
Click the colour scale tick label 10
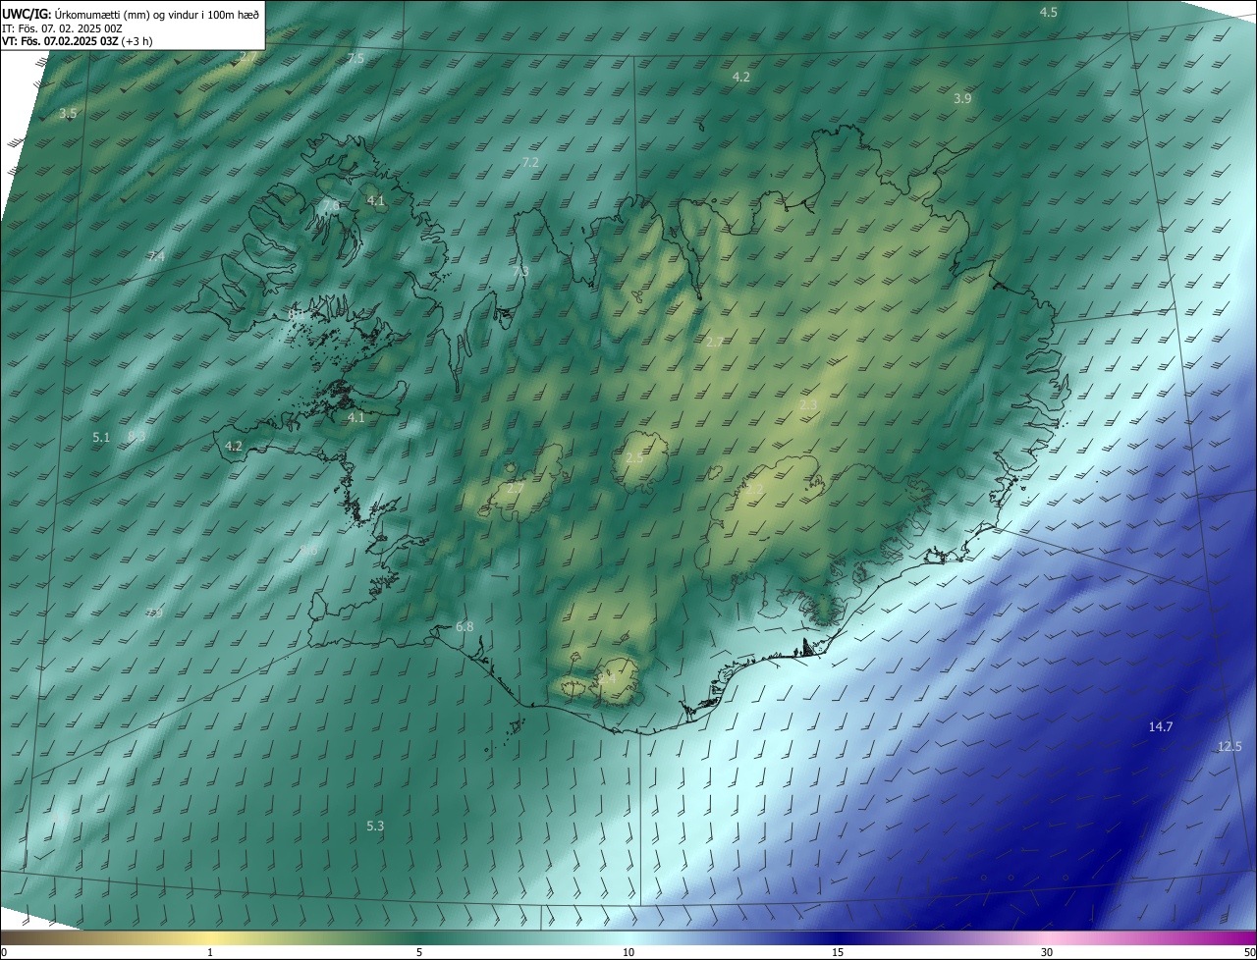[628, 952]
